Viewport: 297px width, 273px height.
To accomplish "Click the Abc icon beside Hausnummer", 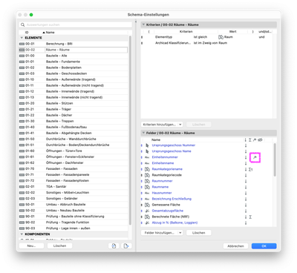I will point(147,193).
